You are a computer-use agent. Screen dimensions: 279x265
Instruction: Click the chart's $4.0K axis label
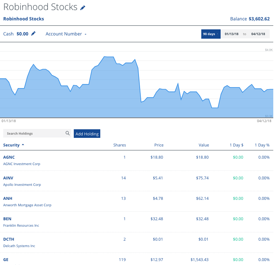pyautogui.click(x=269, y=50)
